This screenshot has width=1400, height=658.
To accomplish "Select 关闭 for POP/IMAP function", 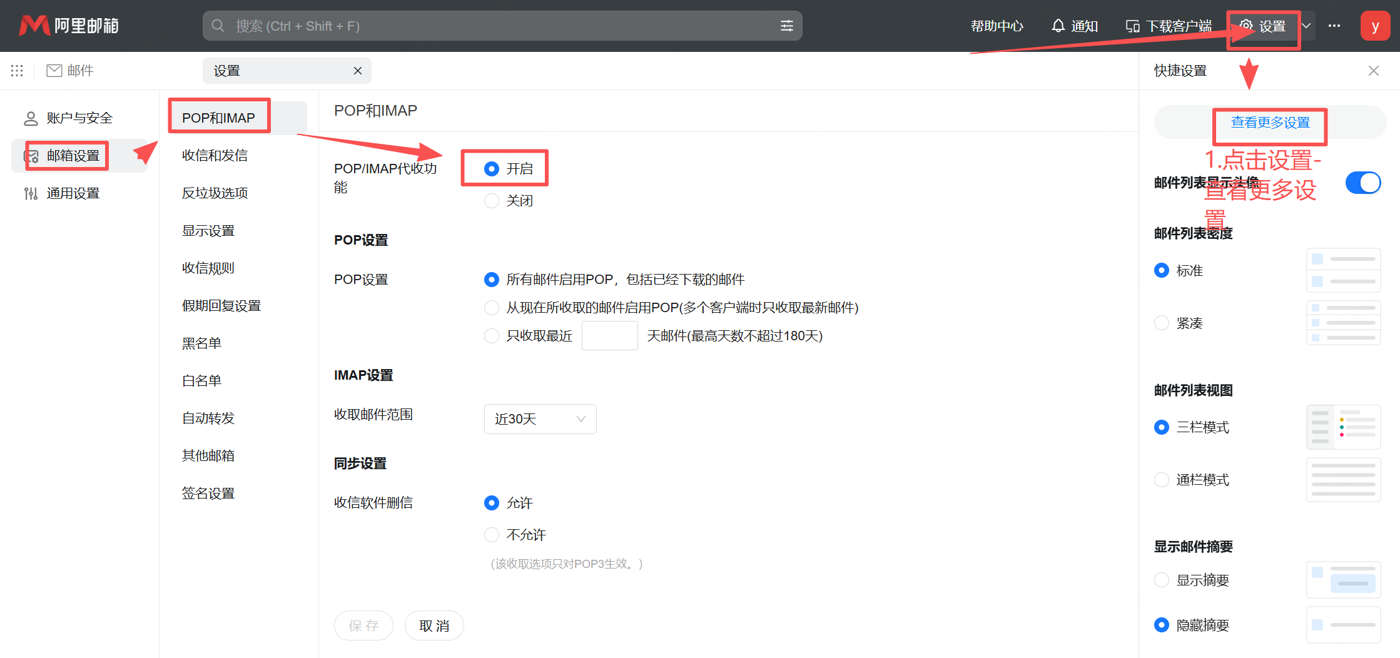I will (492, 201).
